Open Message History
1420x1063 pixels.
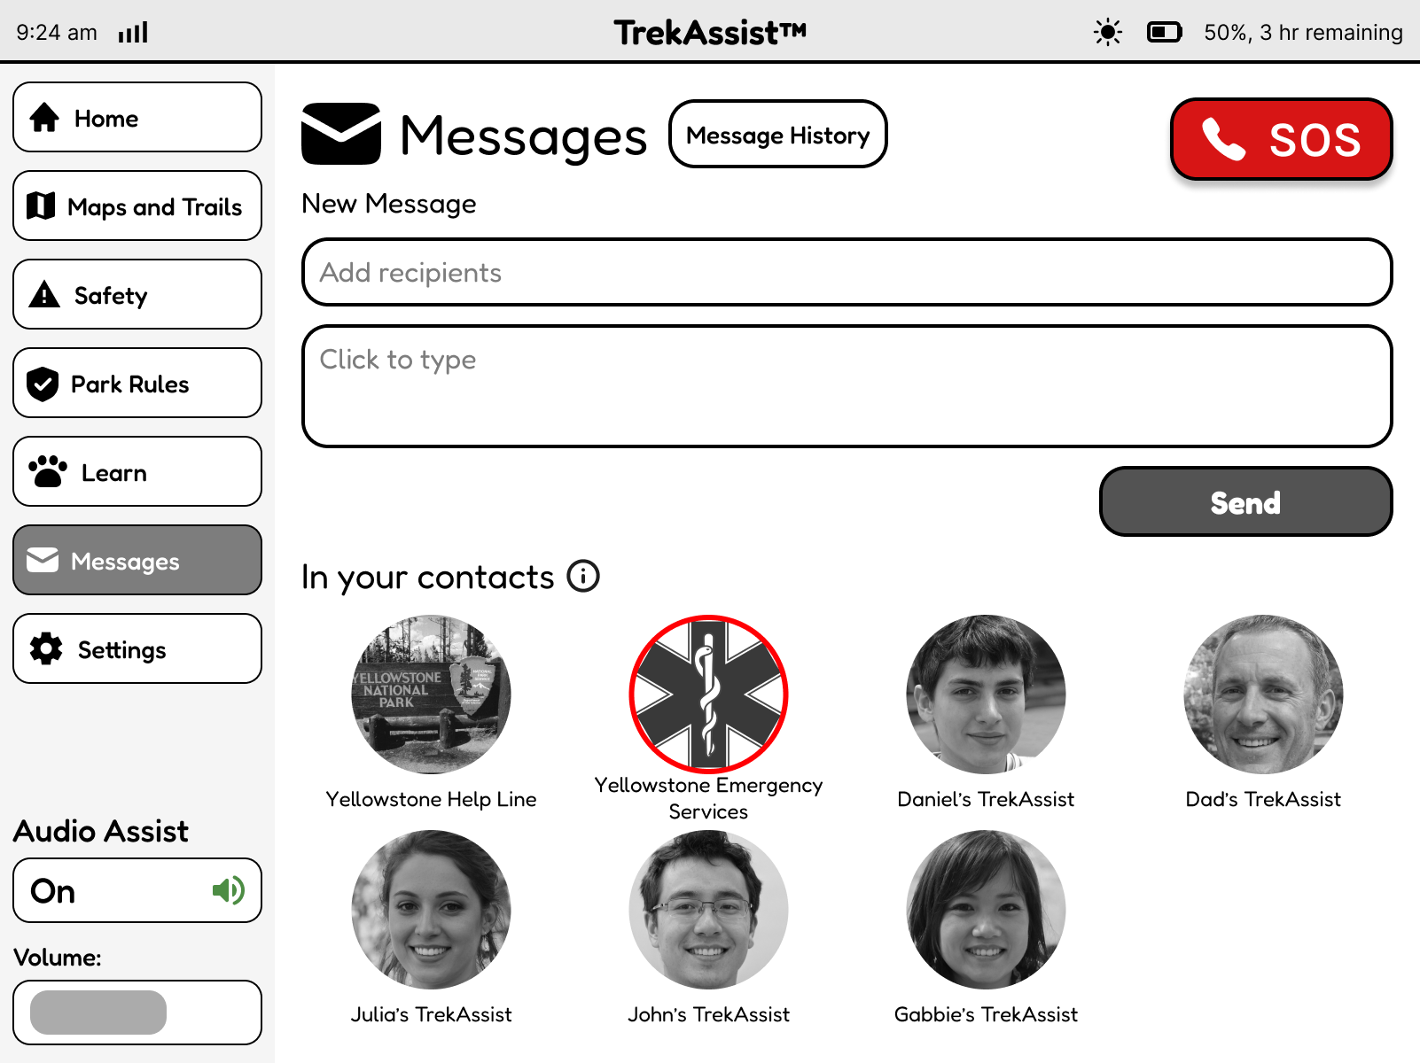coord(777,135)
